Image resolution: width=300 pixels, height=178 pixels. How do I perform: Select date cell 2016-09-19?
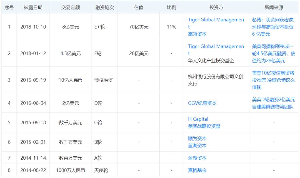[33, 80]
